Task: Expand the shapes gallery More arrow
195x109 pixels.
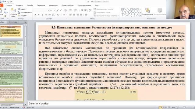Action: [140, 15]
